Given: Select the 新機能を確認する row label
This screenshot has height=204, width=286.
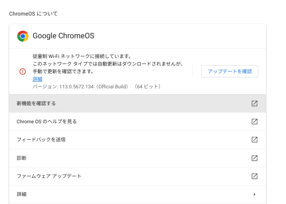Looking at the screenshot, I should 36,103.
